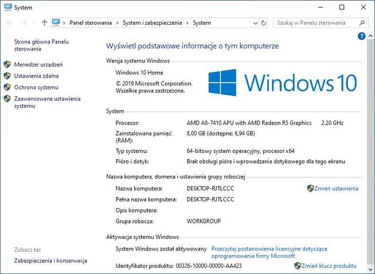Viewport: 375px width, 274px height.
Task: Click the vertical scrollbar track
Action: click(x=370, y=152)
